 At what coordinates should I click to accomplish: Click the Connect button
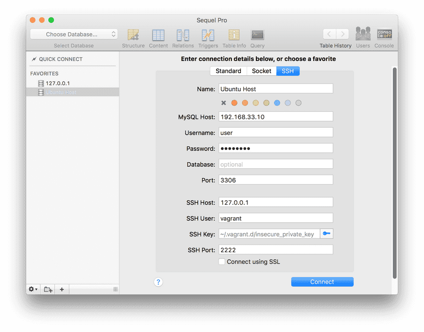click(x=322, y=282)
